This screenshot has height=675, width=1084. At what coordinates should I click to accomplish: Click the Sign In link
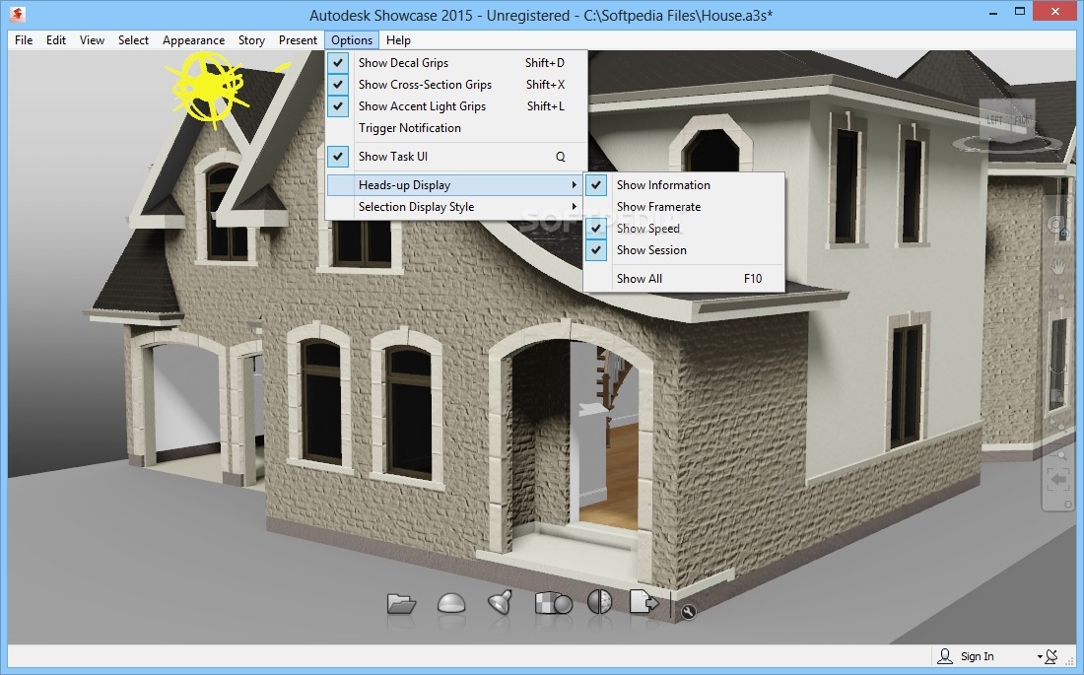[977, 656]
